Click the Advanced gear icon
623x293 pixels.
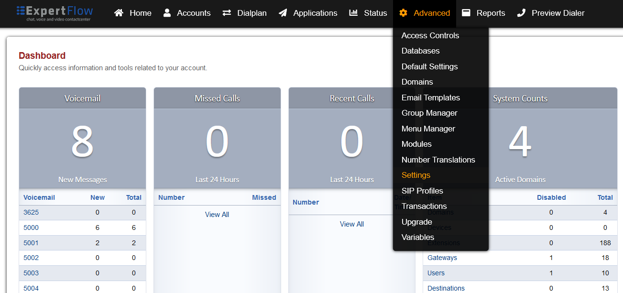(x=403, y=13)
